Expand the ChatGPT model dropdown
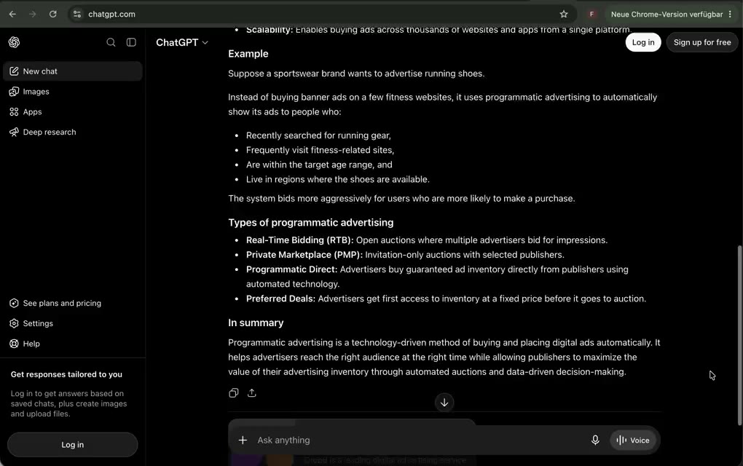The height and width of the screenshot is (466, 743). coord(182,43)
